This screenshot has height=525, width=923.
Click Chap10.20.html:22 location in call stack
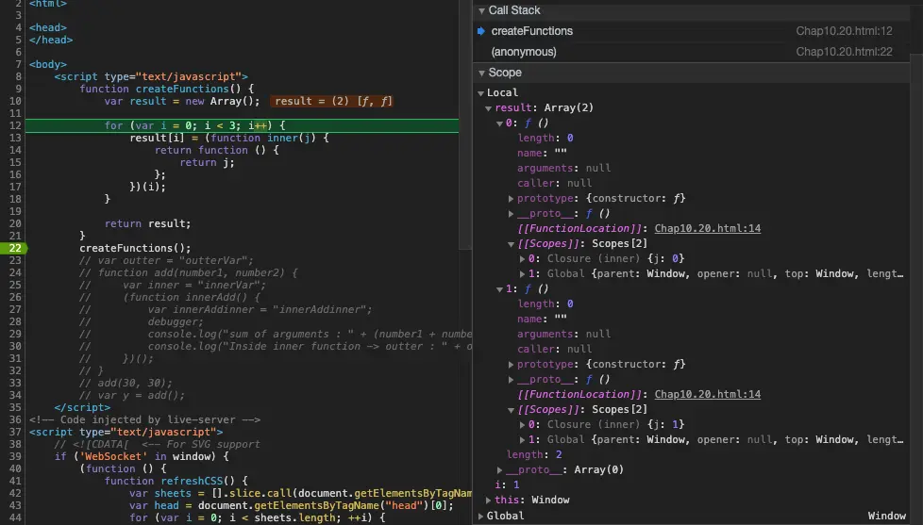point(844,52)
